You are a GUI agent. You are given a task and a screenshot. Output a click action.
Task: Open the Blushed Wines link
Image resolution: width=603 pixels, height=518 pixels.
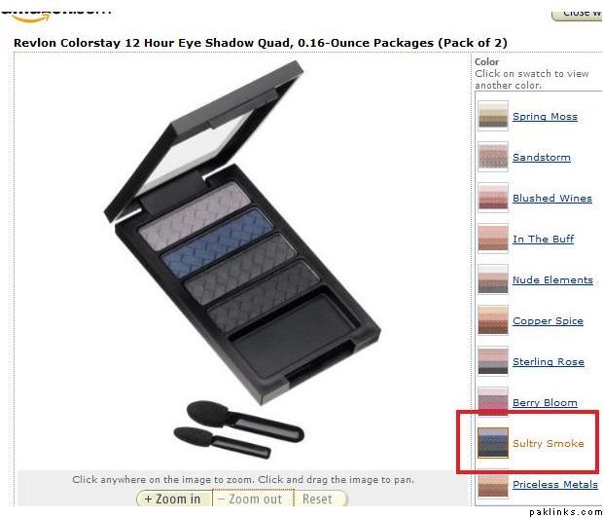552,198
